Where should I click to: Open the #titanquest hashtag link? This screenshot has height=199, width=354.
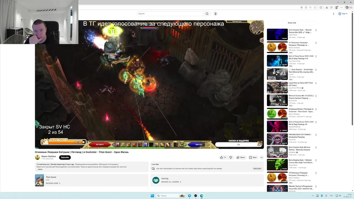coord(103,164)
